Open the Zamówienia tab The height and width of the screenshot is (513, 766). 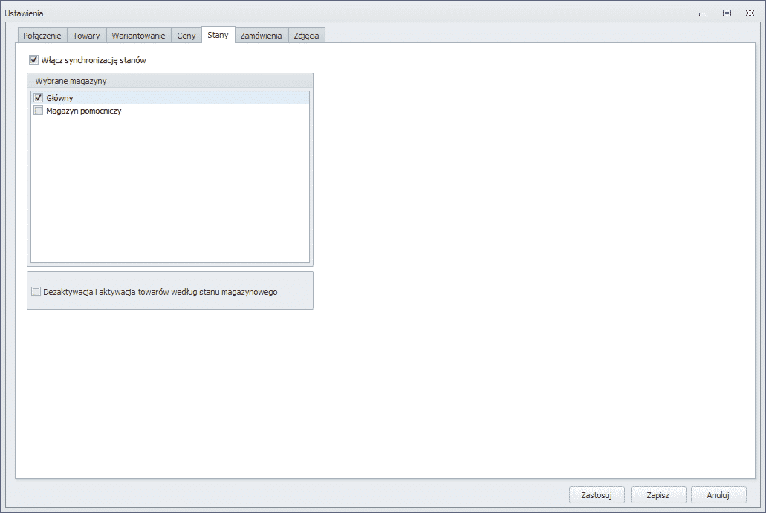point(261,36)
